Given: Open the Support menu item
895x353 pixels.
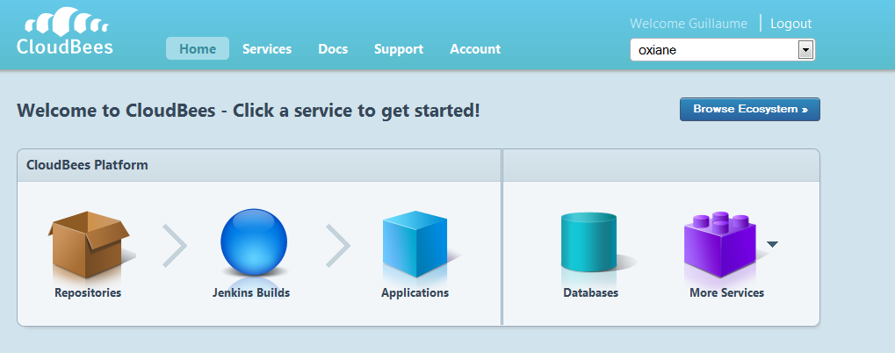Looking at the screenshot, I should coord(399,49).
